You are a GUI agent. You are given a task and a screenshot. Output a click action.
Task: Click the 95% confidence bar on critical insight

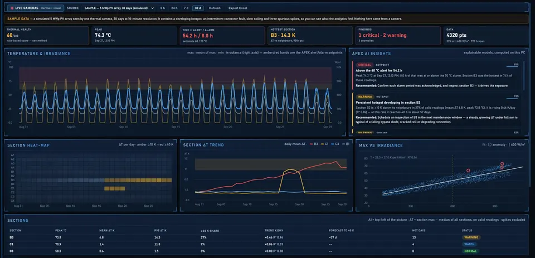(513, 67)
